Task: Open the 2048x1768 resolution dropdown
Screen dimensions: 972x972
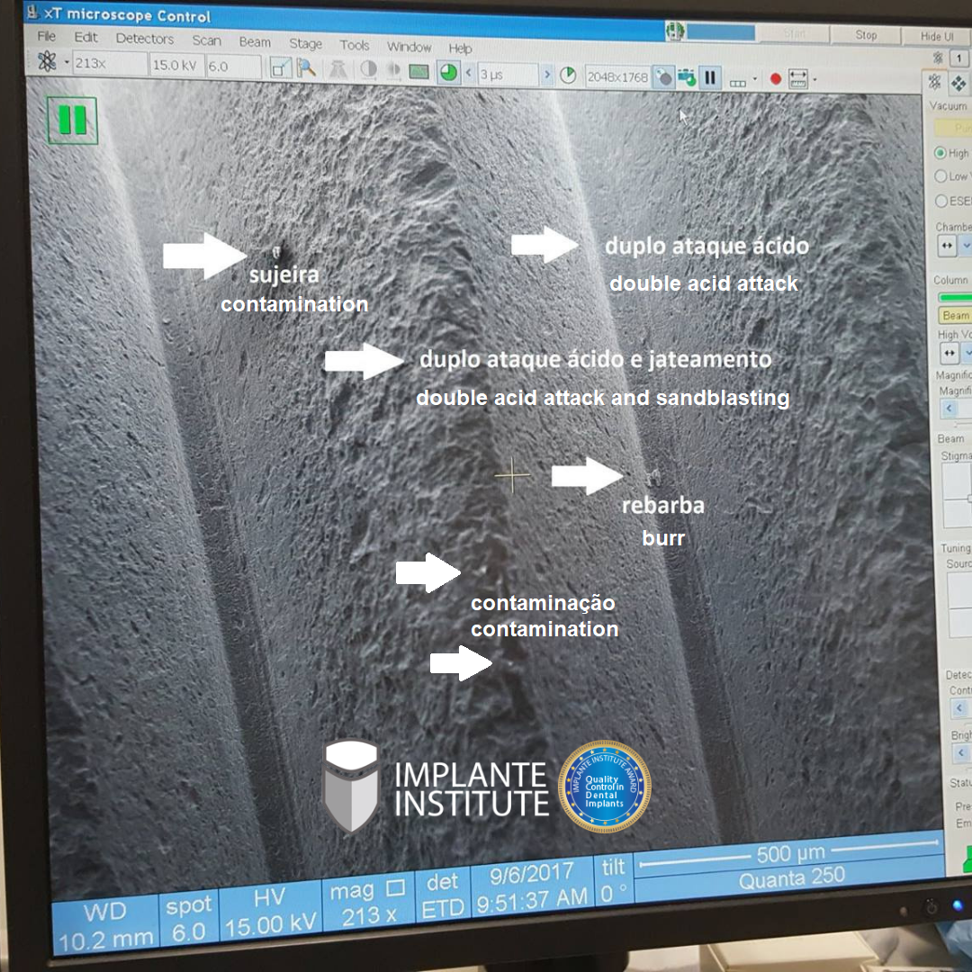Action: point(616,76)
